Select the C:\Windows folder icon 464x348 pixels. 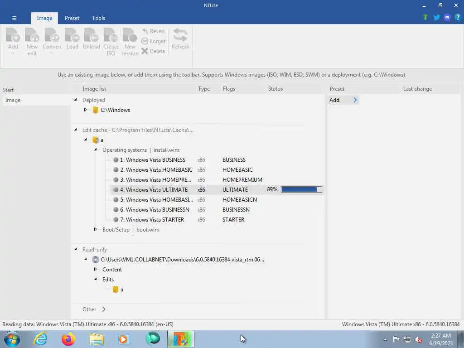pyautogui.click(x=95, y=110)
